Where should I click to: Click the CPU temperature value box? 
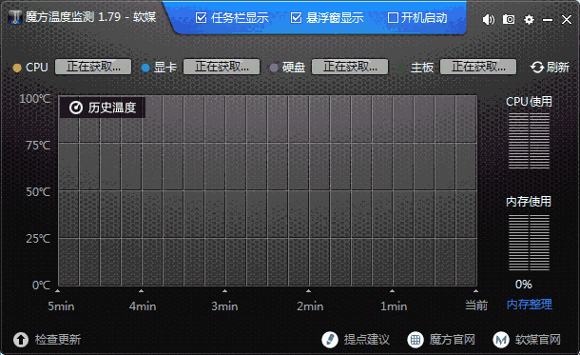(x=93, y=67)
